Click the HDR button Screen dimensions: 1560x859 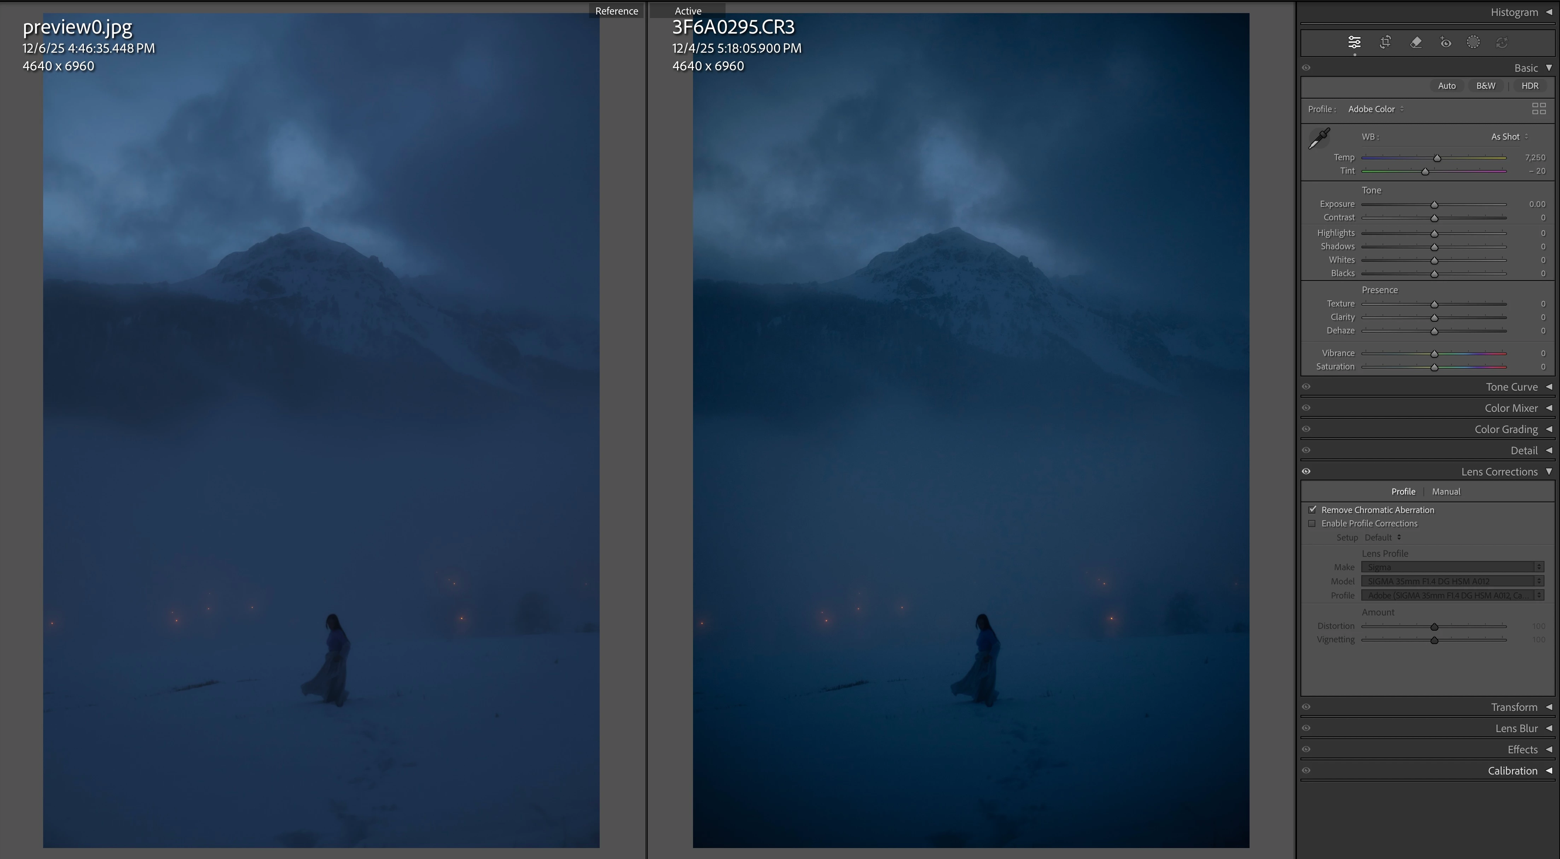pyautogui.click(x=1530, y=86)
